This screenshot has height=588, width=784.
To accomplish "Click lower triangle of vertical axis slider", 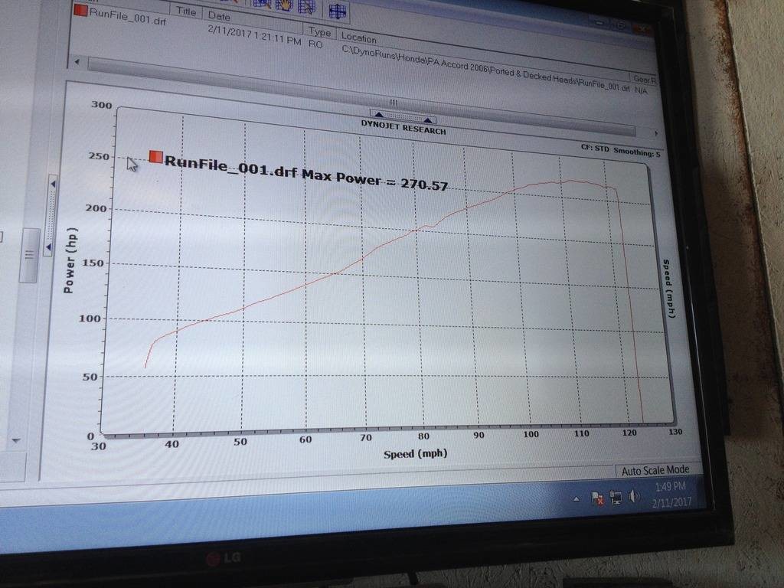I will (x=48, y=247).
